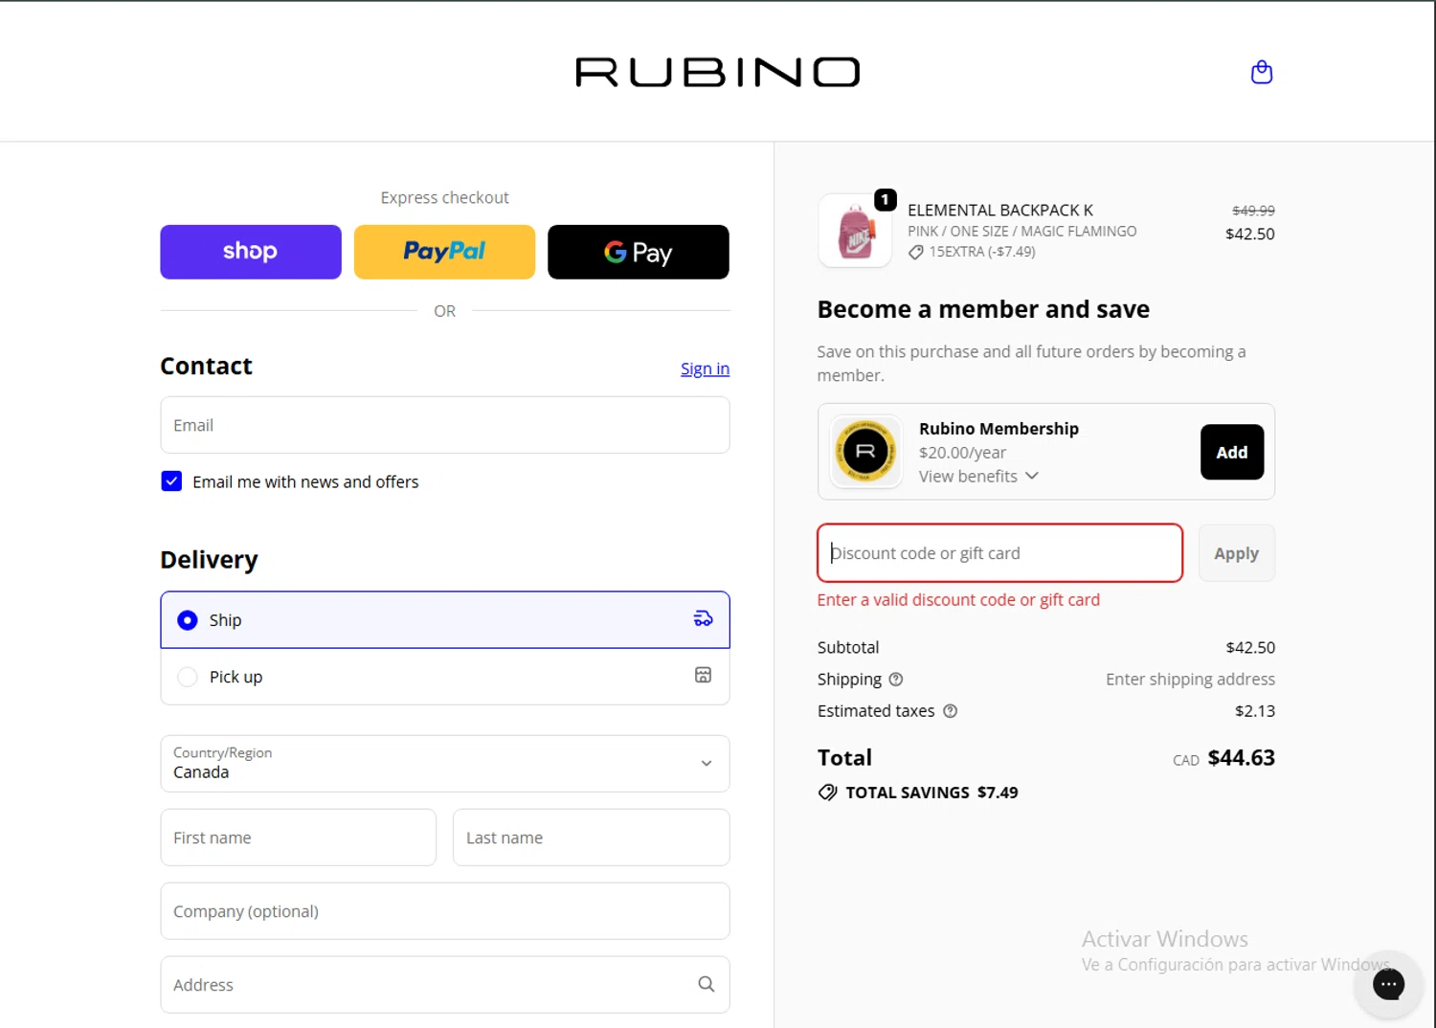Click the CAD $44.63 total amount
The width and height of the screenshot is (1436, 1028).
coord(1223,758)
